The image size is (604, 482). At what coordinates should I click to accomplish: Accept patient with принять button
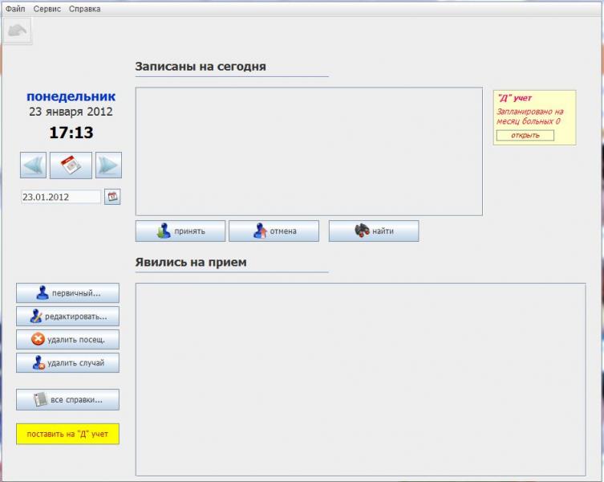coord(180,231)
